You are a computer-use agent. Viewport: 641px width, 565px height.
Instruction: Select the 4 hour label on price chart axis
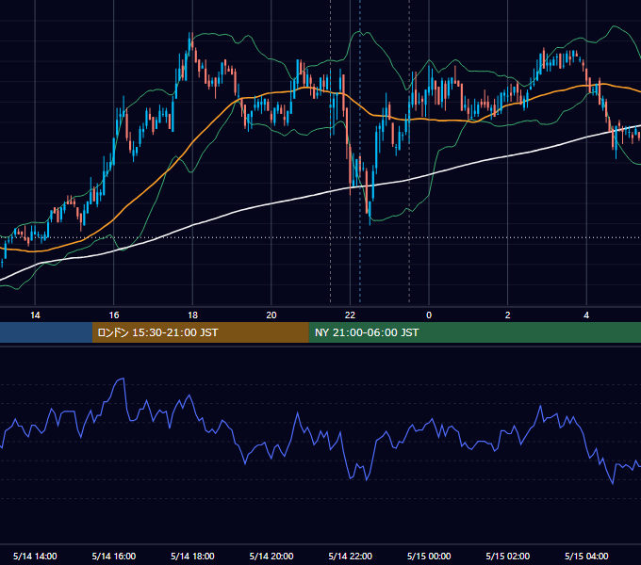[586, 315]
